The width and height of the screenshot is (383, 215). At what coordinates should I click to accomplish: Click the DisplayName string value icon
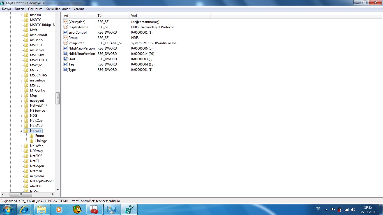coord(66,27)
